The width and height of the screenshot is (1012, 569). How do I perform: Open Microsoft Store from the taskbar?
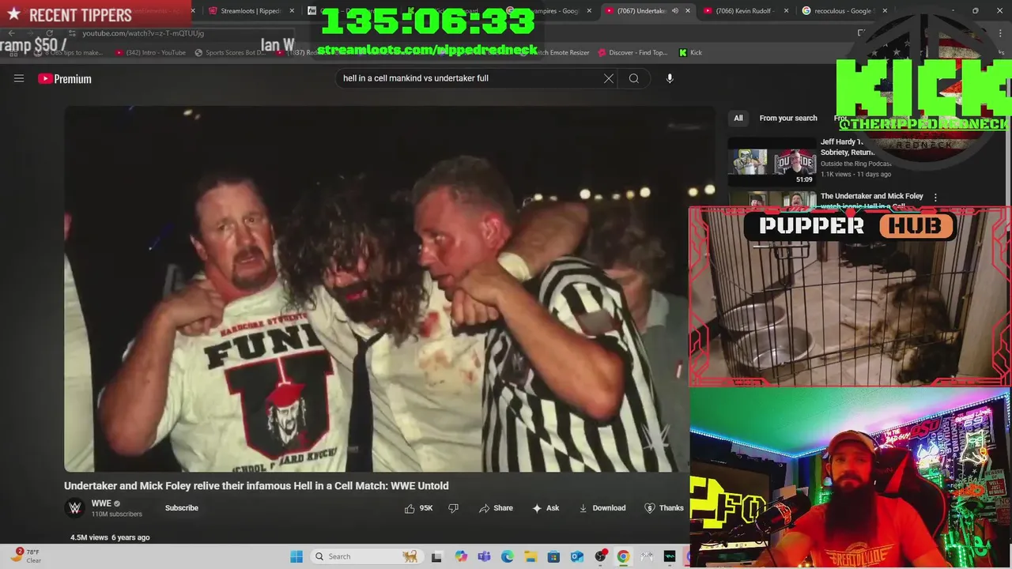(x=553, y=556)
